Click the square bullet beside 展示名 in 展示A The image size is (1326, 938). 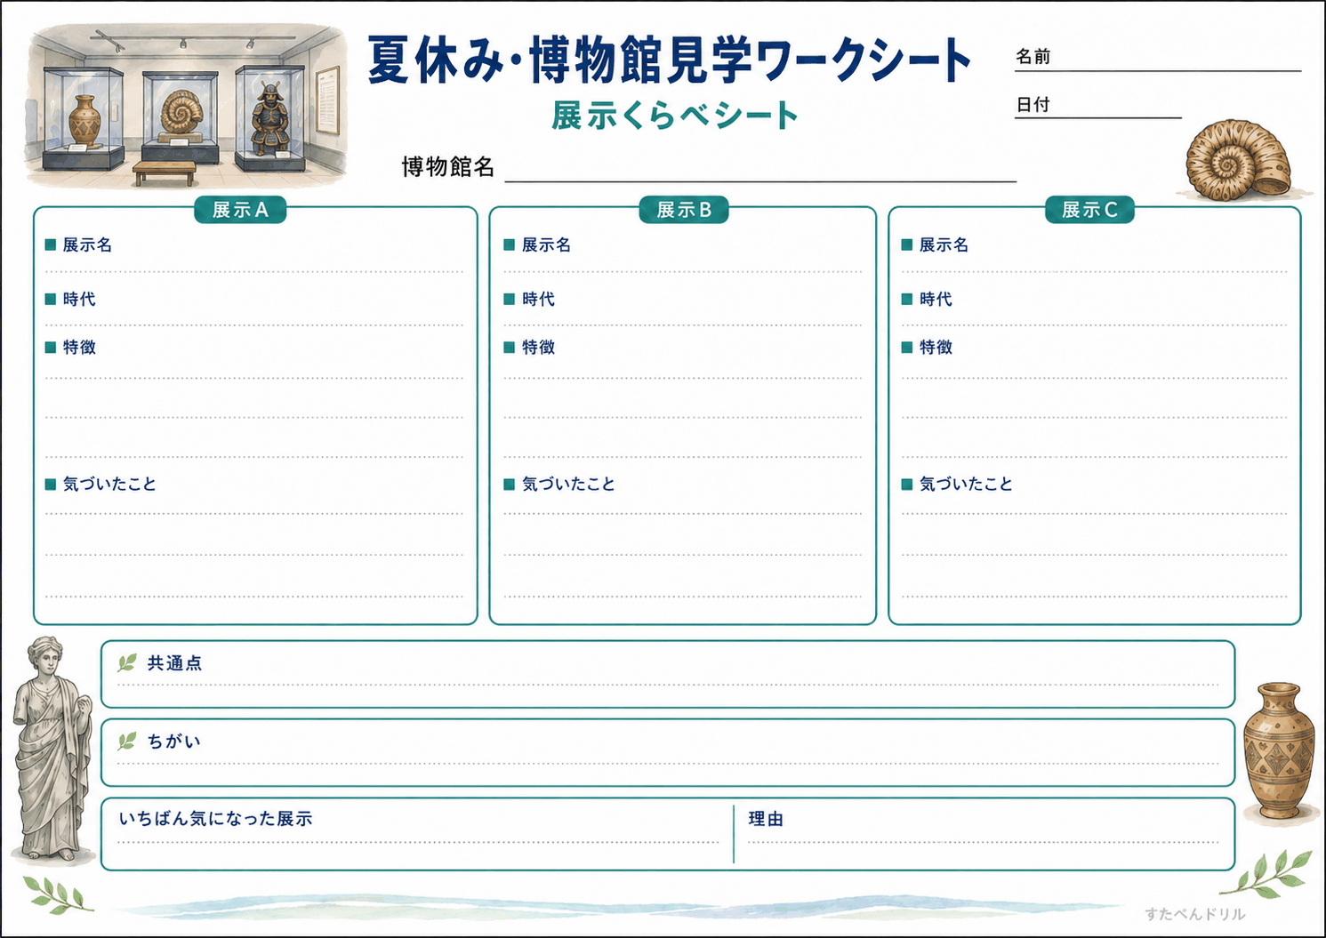point(51,245)
